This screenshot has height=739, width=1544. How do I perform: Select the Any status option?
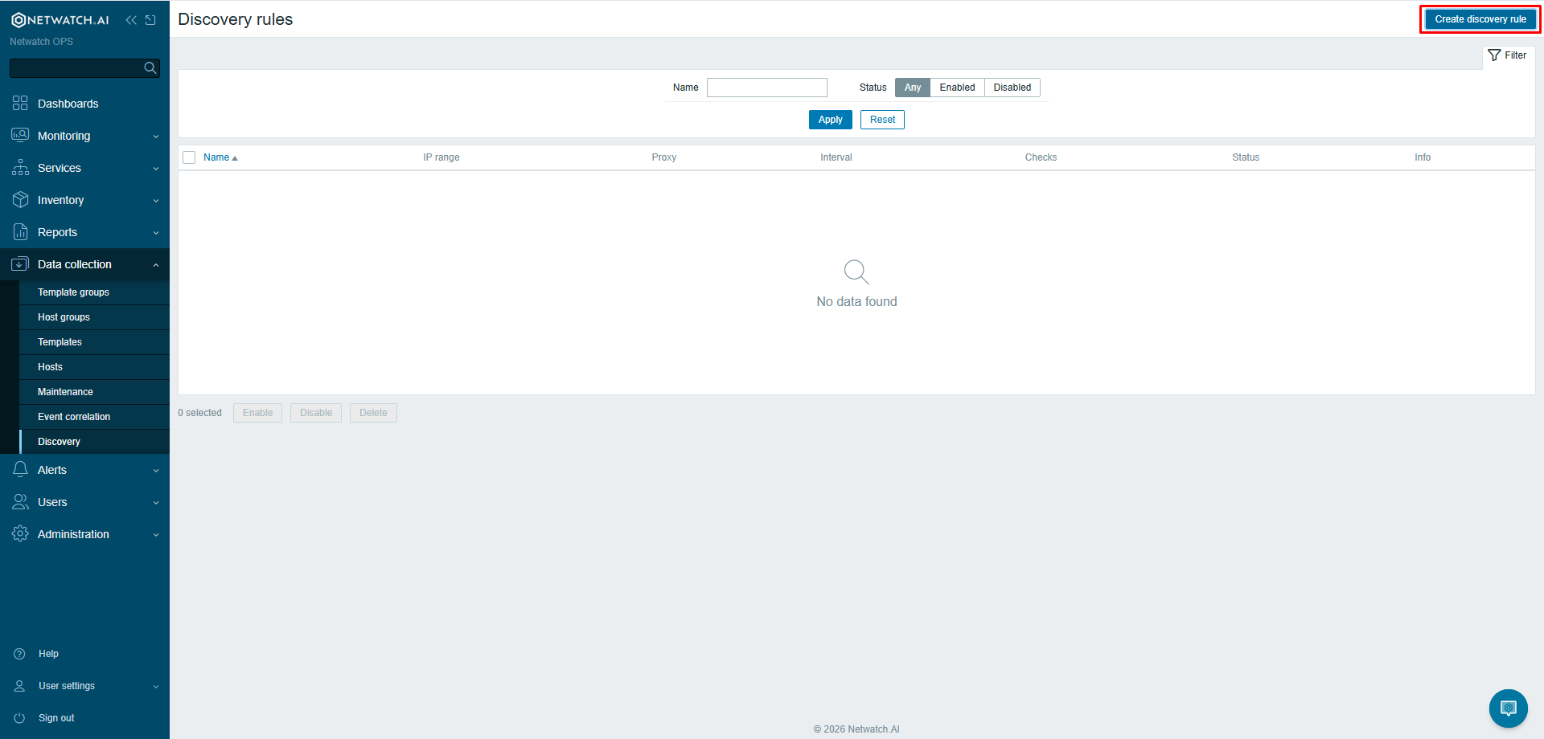(x=913, y=88)
